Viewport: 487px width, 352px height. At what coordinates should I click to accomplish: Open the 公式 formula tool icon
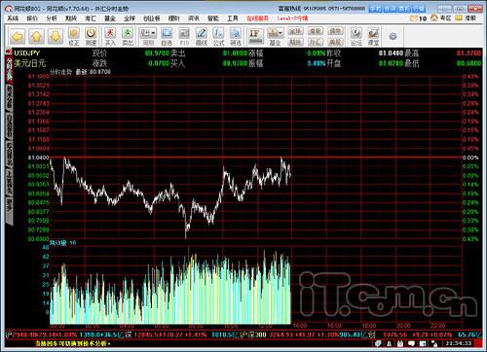pyautogui.click(x=218, y=36)
